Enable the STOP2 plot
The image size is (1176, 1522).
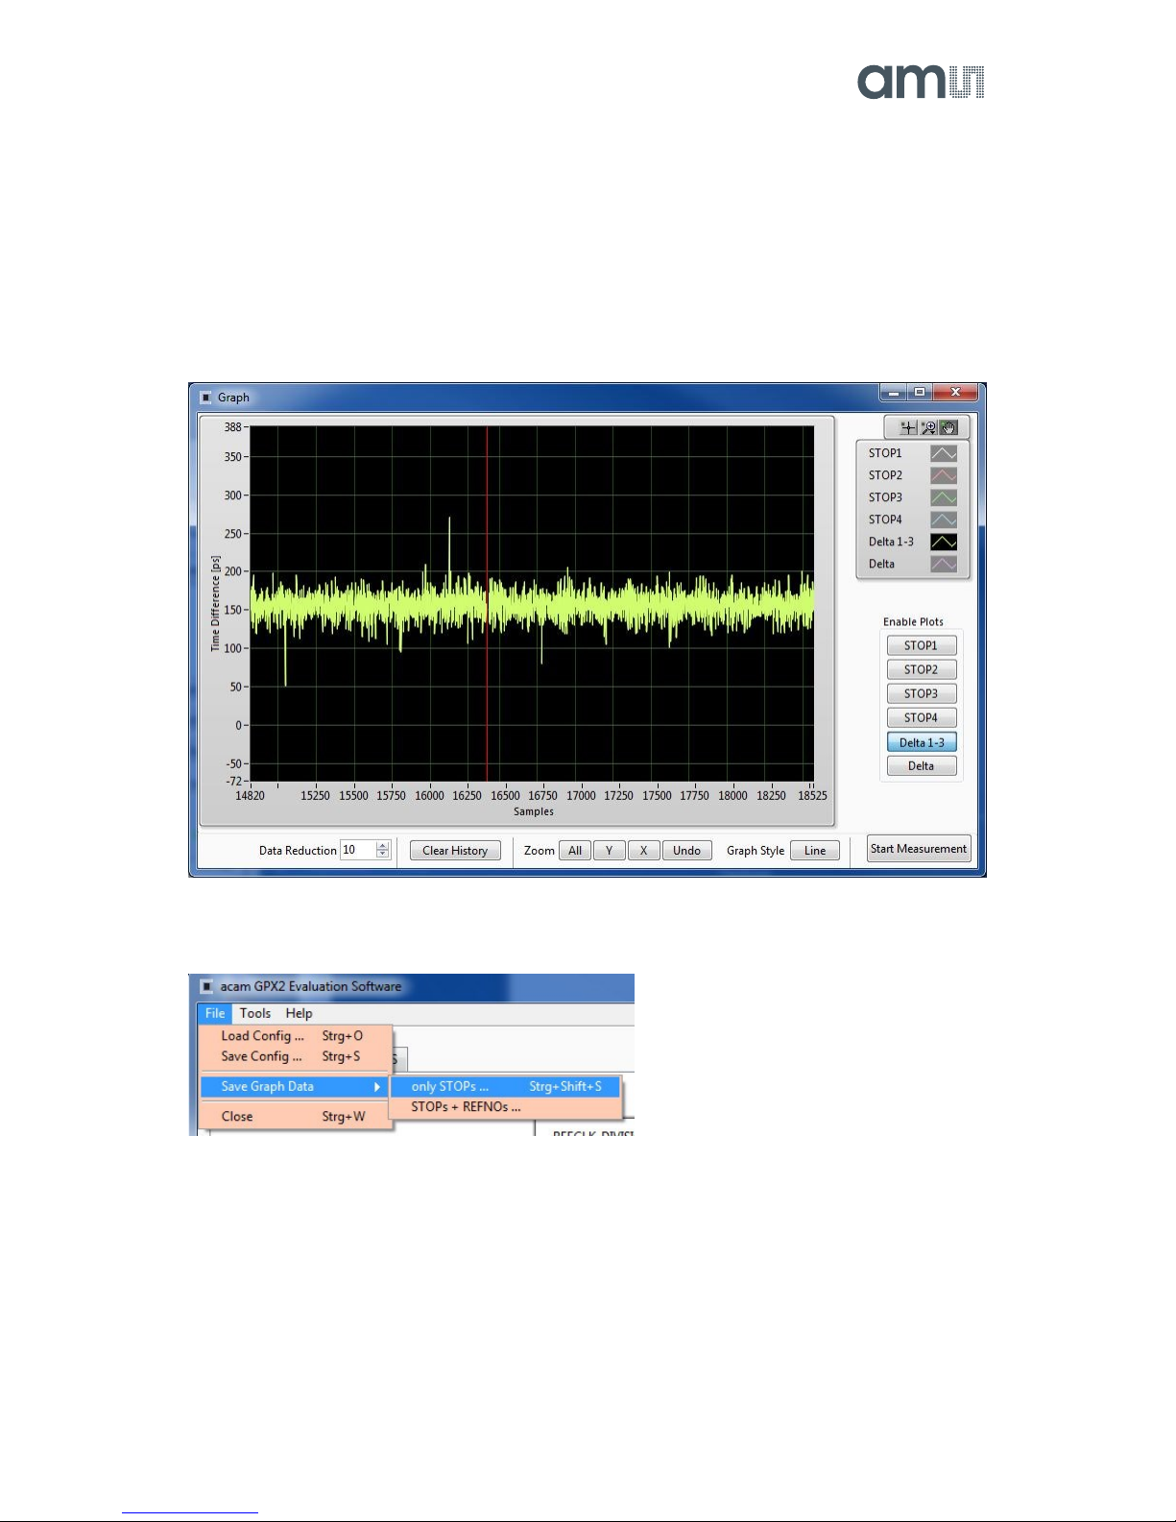tap(921, 669)
